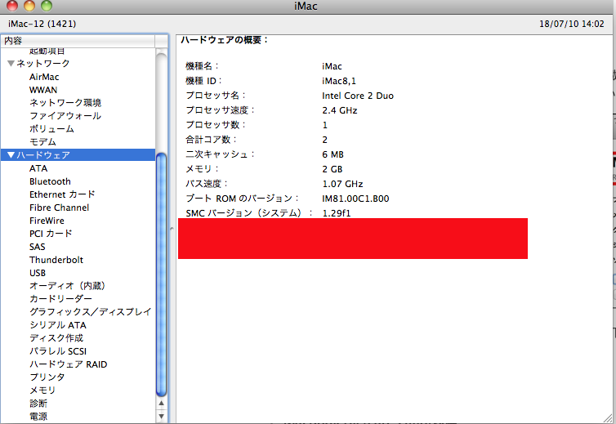Click the sidebar scroll up arrow
This screenshot has height=424, width=616.
pyautogui.click(x=161, y=404)
